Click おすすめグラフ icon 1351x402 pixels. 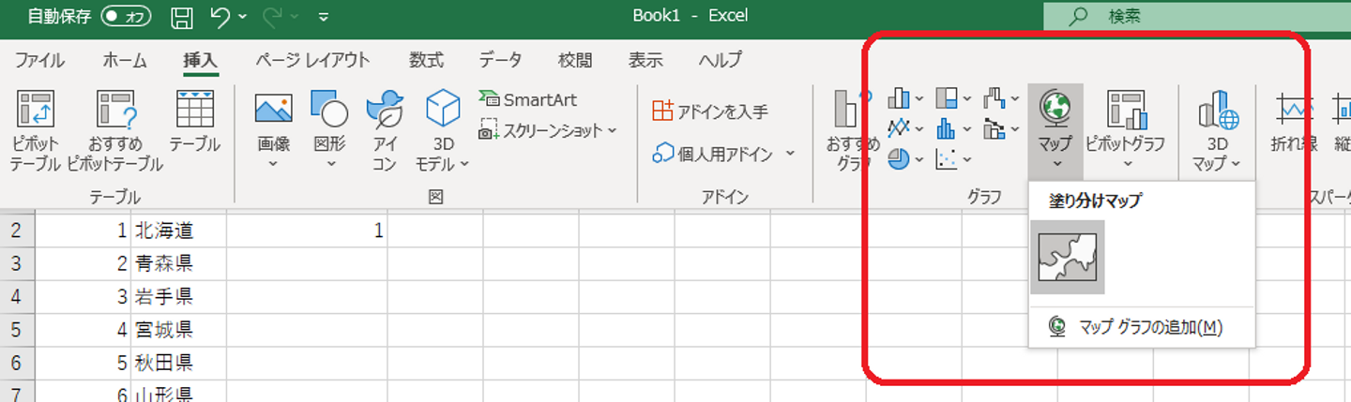pos(852,110)
